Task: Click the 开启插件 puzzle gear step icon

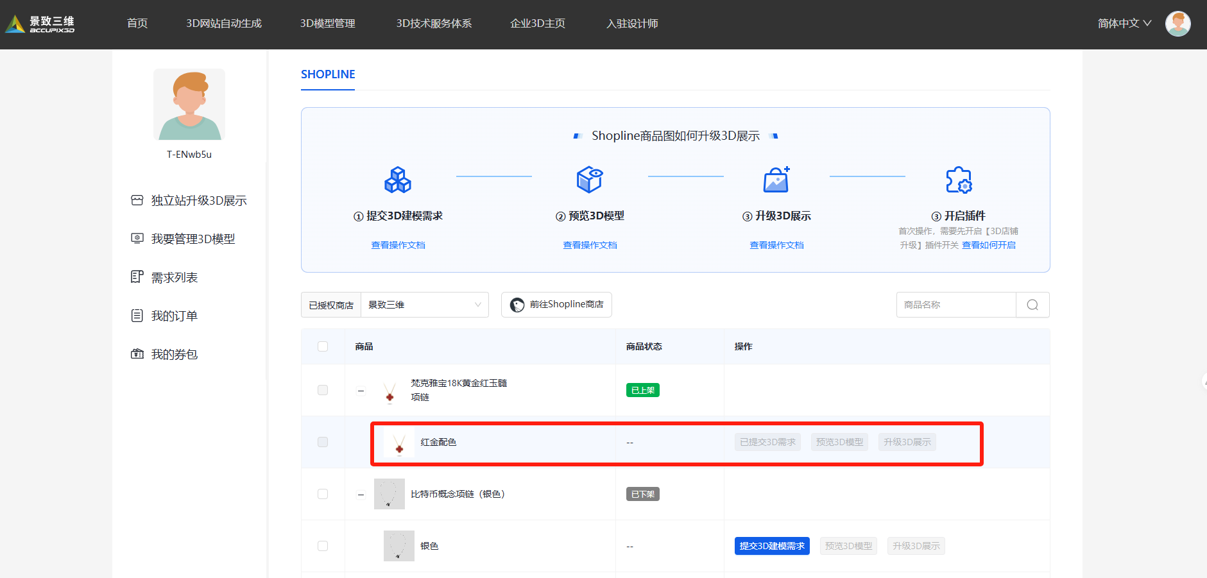Action: (x=959, y=180)
